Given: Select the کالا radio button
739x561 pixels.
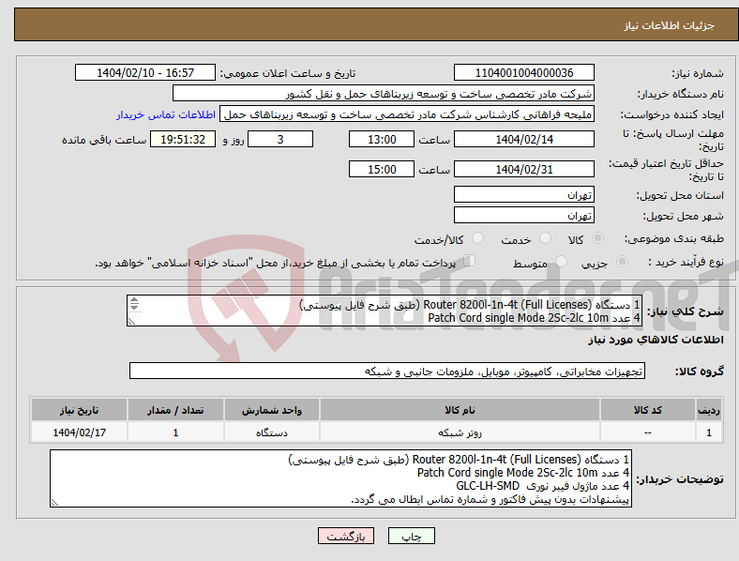Looking at the screenshot, I should pyautogui.click(x=597, y=238).
